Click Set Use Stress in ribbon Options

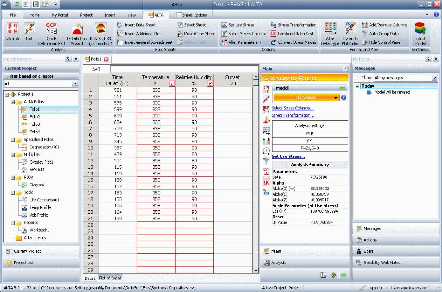pyautogui.click(x=238, y=25)
